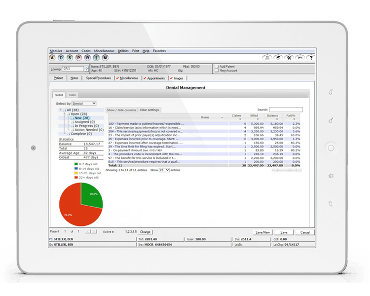Open the Appointments tab
The height and width of the screenshot is (296, 370).
pyautogui.click(x=155, y=78)
